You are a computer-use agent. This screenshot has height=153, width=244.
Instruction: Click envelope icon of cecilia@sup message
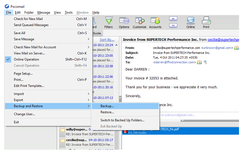click(x=63, y=141)
